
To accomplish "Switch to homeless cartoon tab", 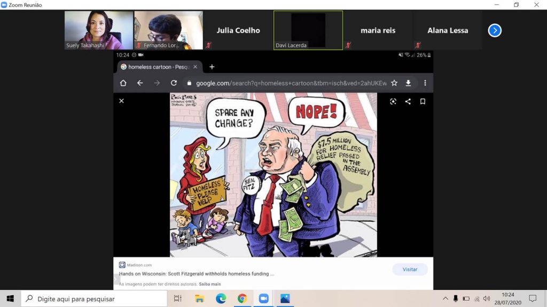I will pyautogui.click(x=159, y=67).
